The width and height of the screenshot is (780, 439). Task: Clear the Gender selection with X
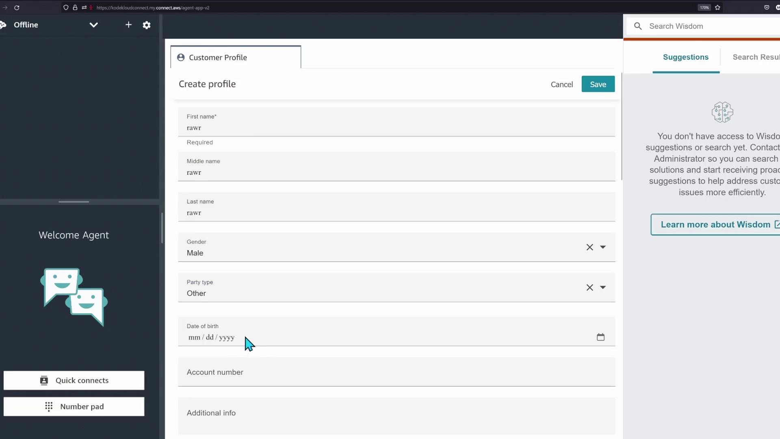[589, 247]
